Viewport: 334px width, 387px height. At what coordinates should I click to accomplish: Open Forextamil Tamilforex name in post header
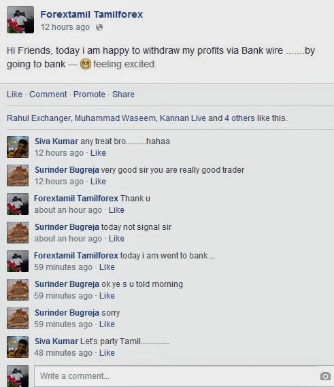click(92, 14)
